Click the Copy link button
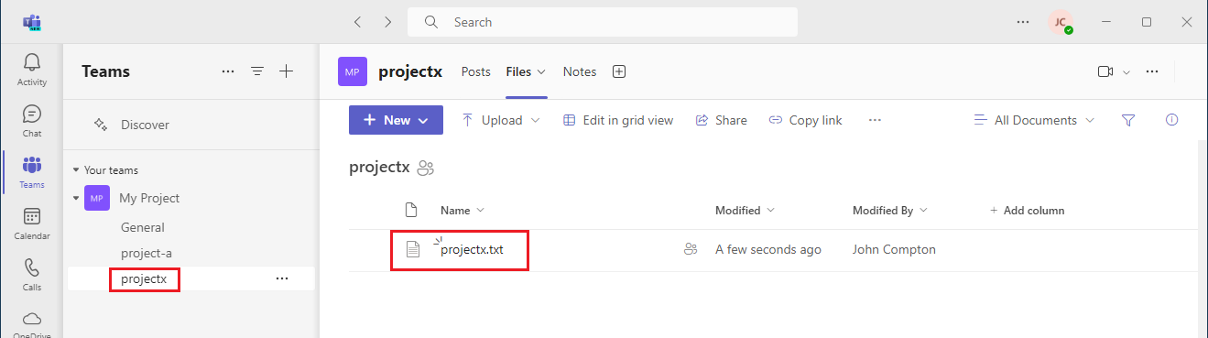The height and width of the screenshot is (338, 1208). point(806,120)
